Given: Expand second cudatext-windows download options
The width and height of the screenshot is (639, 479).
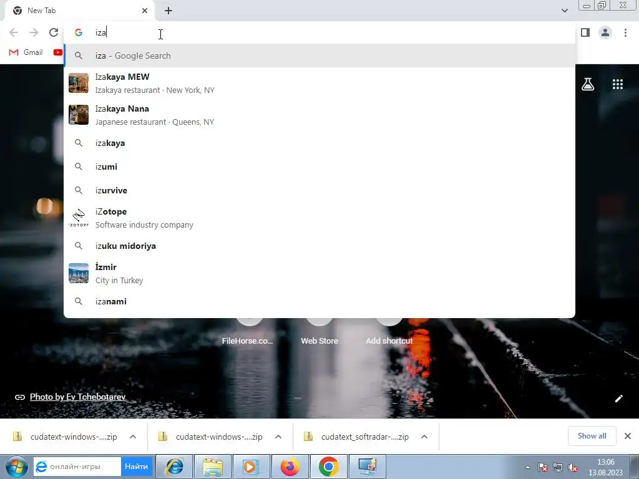Looking at the screenshot, I should [278, 437].
